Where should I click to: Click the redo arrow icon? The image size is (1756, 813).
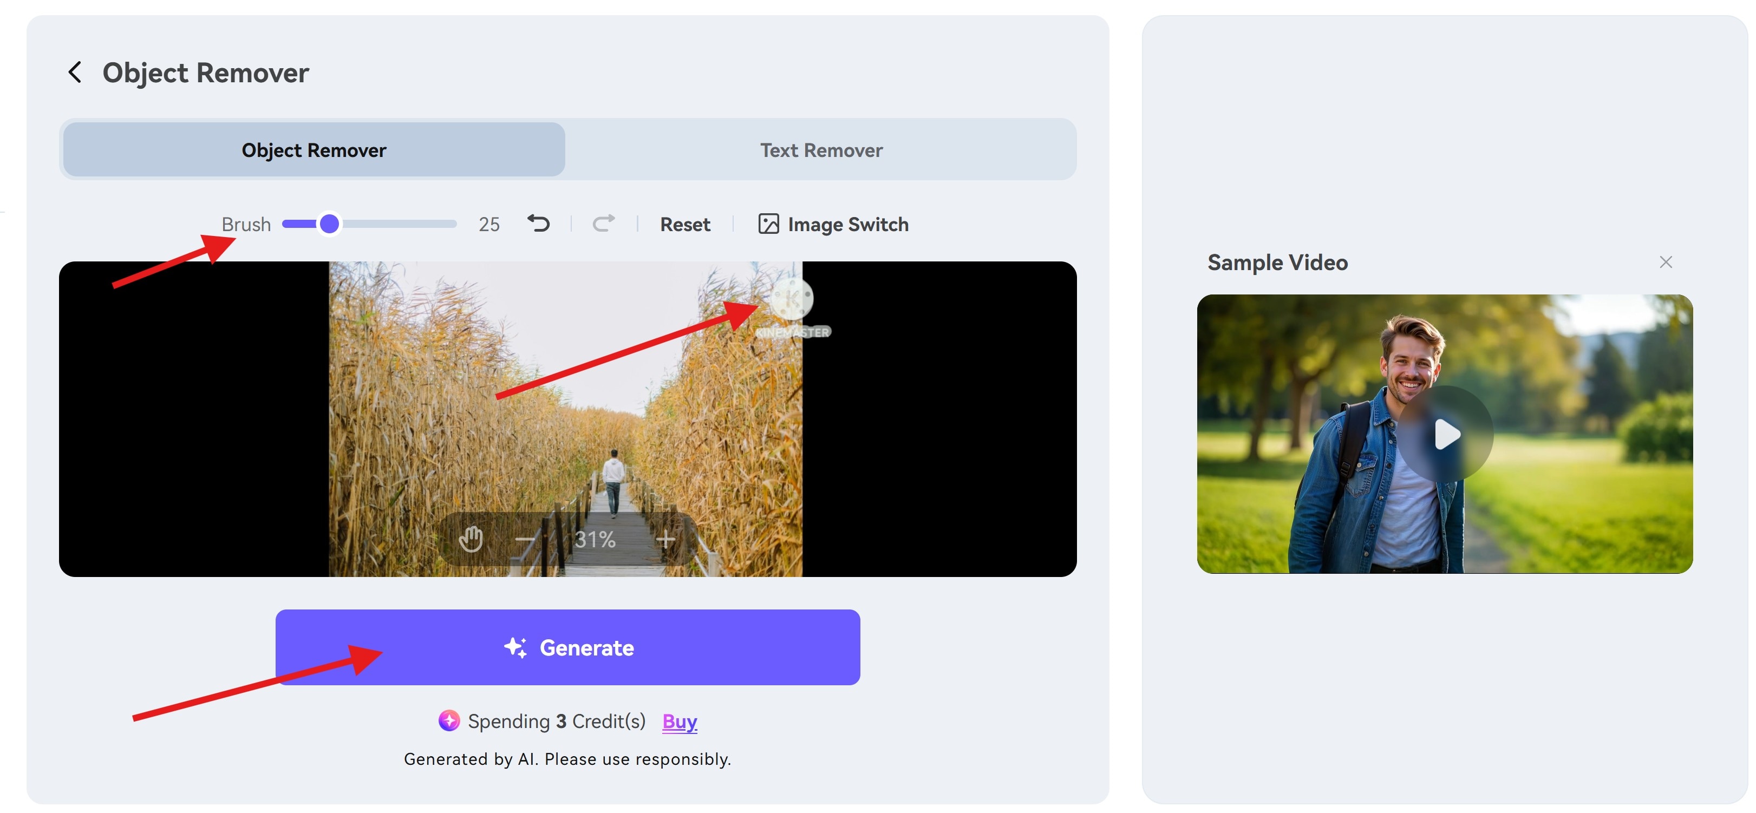tap(603, 224)
